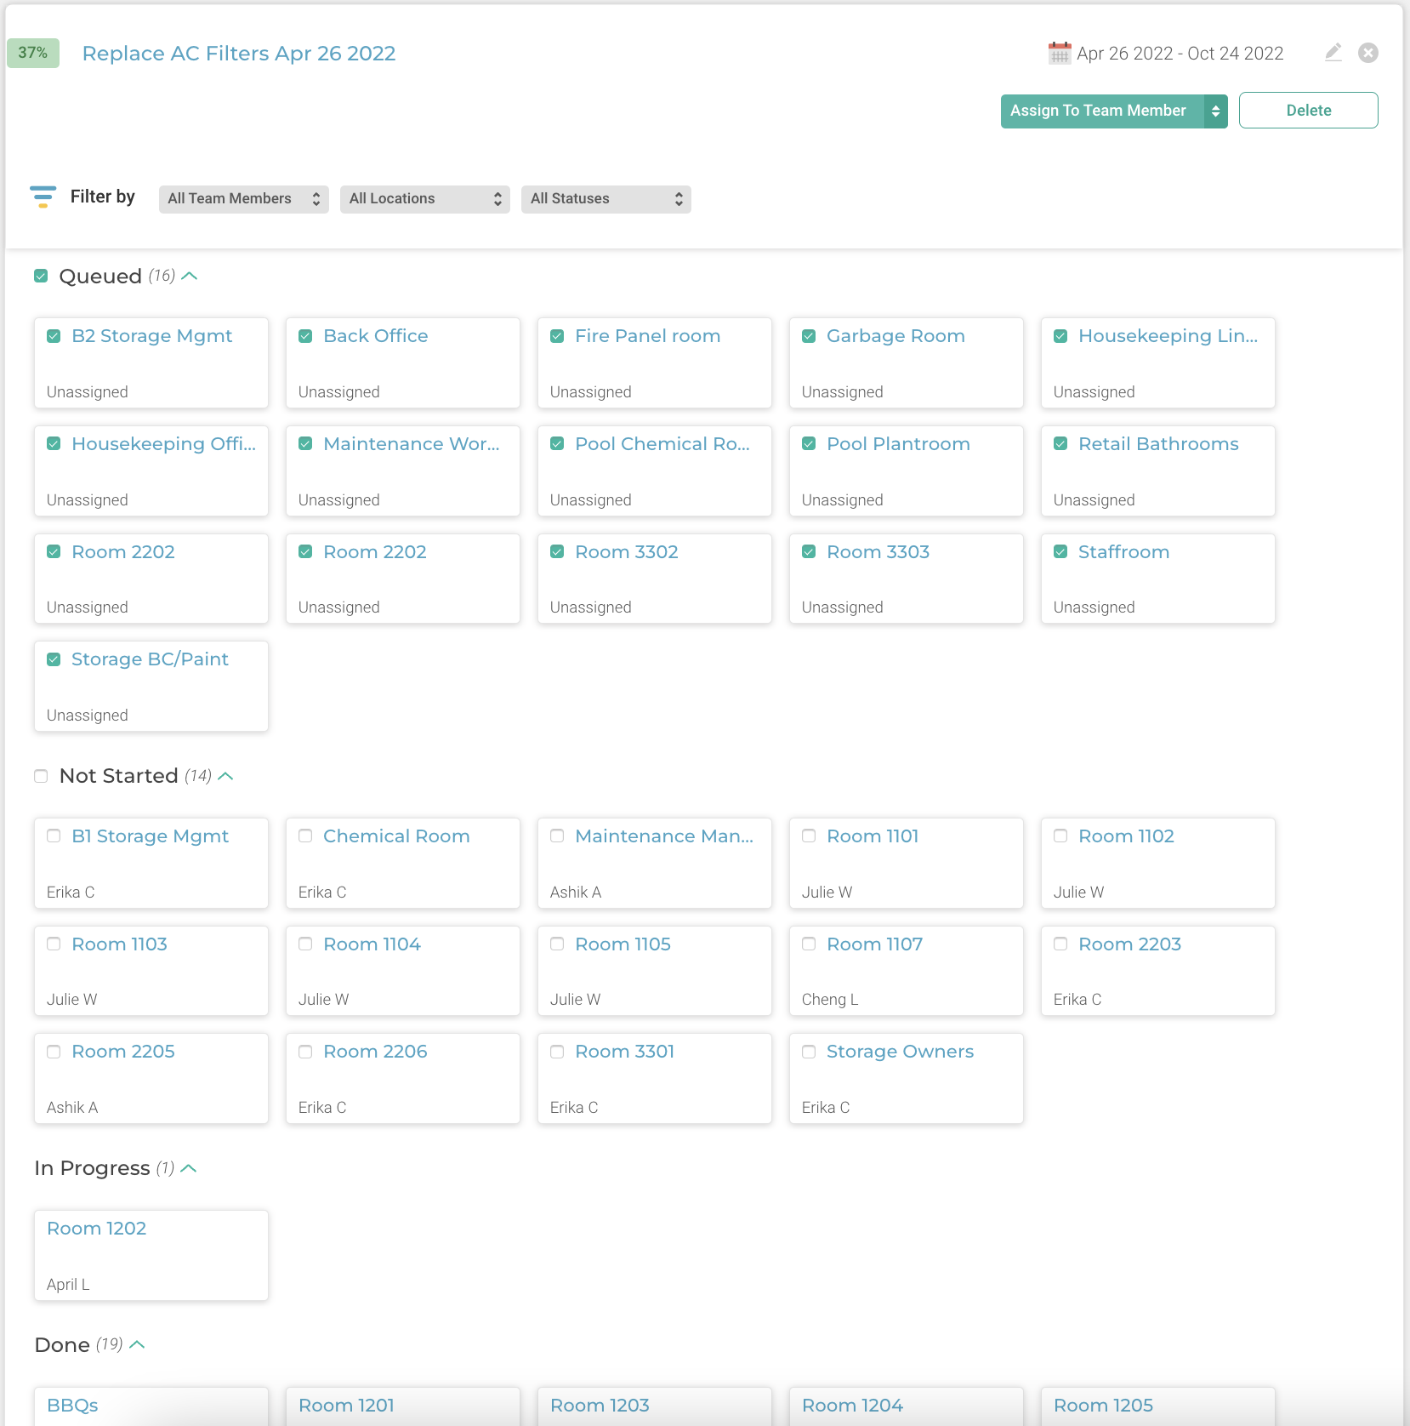Uncheck the Queued select-all checkbox
This screenshot has width=1410, height=1426.
pyautogui.click(x=41, y=276)
